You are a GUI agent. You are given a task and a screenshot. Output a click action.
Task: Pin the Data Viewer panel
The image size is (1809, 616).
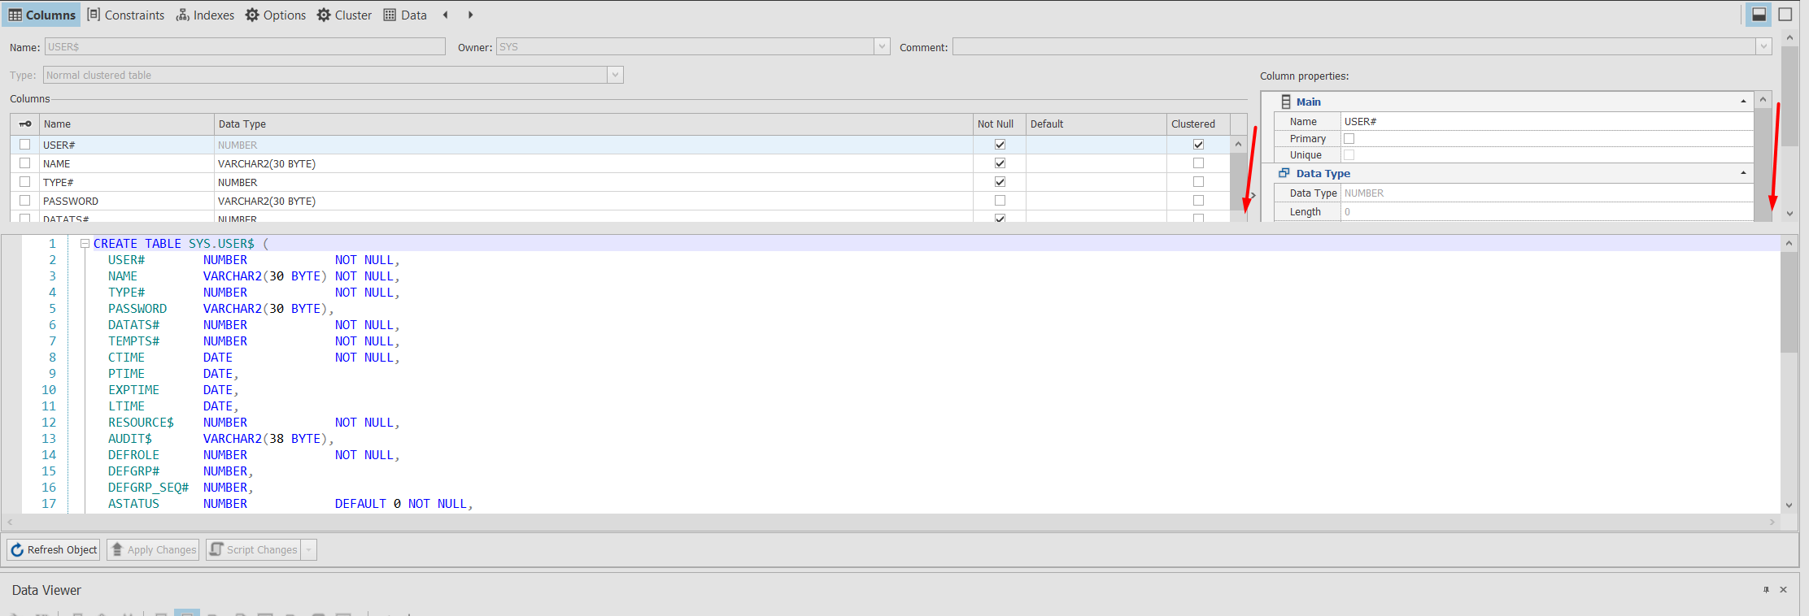point(1766,590)
